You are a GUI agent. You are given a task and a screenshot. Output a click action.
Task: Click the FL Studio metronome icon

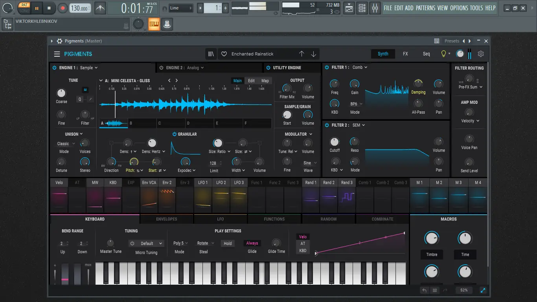point(100,8)
